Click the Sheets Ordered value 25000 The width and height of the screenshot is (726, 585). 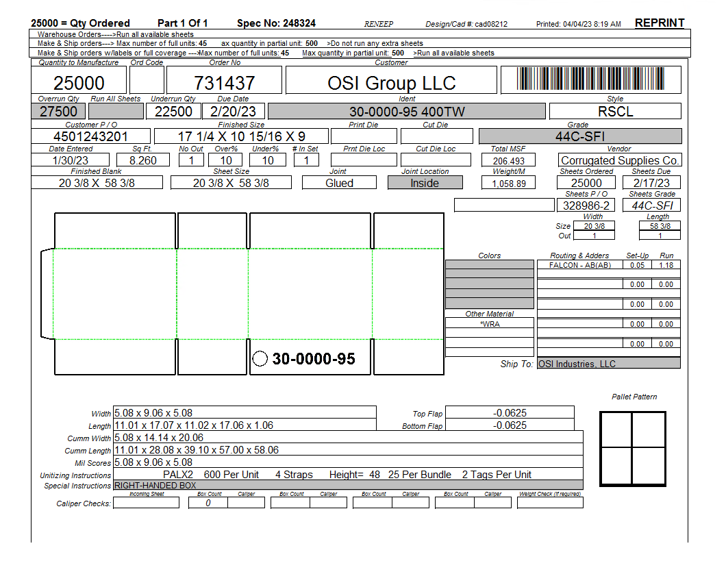(x=586, y=183)
